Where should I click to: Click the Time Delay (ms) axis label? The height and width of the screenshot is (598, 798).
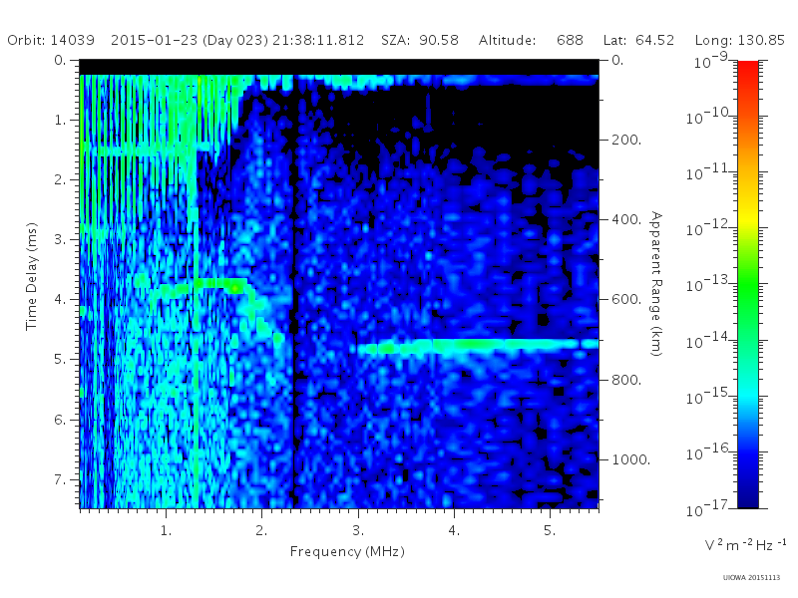pyautogui.click(x=32, y=276)
